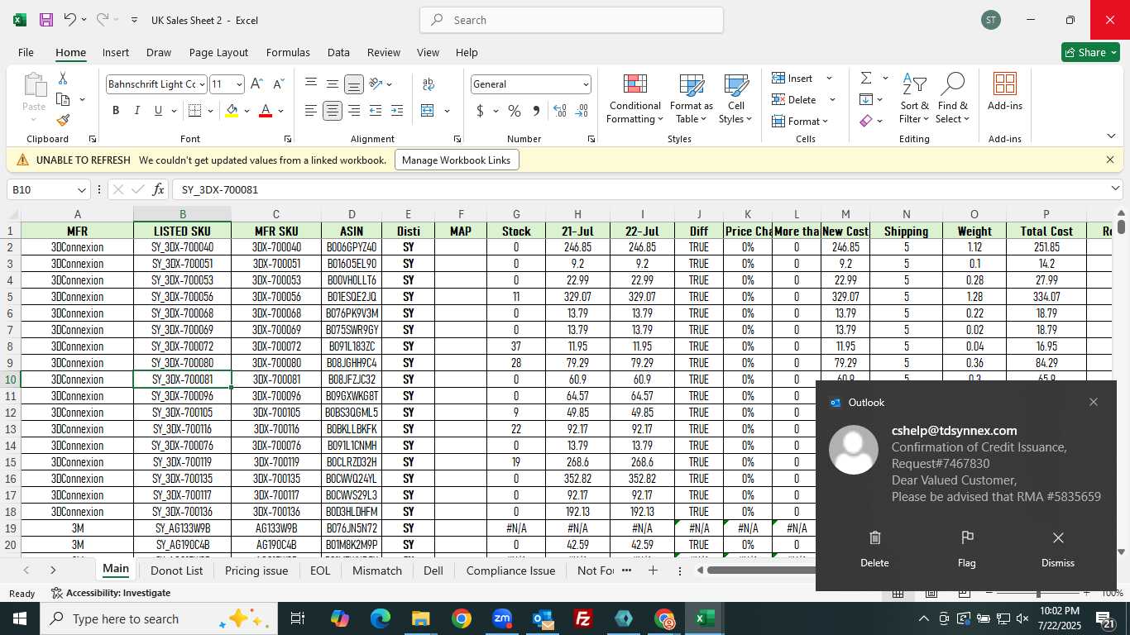
Task: Open the Compliance Issue sheet tab
Action: tap(510, 571)
